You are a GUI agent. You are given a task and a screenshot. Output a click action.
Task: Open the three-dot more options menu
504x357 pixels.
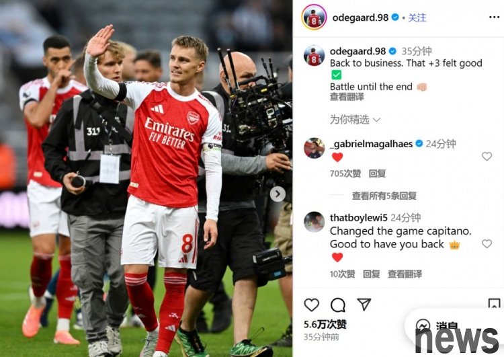[494, 17]
